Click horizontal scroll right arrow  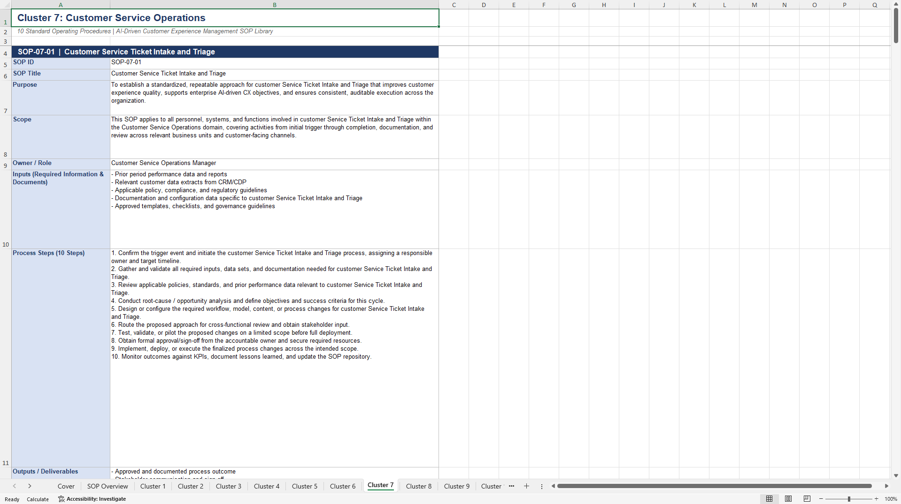[886, 486]
